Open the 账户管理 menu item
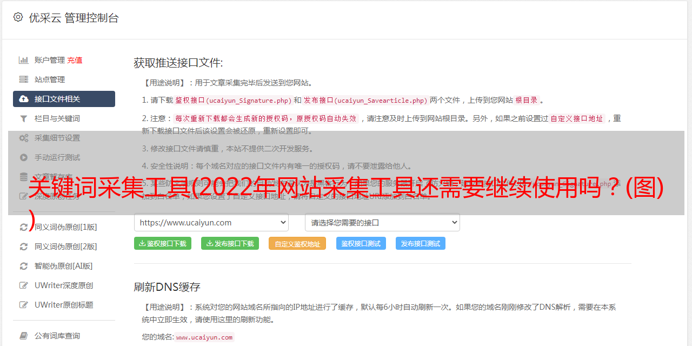692x346 pixels. click(x=50, y=60)
